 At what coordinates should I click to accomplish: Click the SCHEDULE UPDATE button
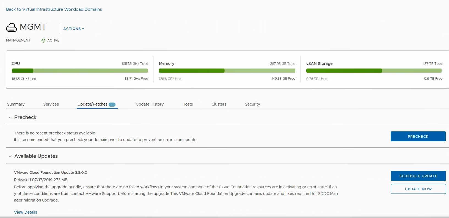point(418,176)
